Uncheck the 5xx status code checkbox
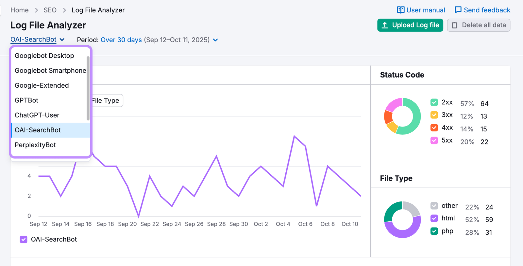 pyautogui.click(x=434, y=140)
